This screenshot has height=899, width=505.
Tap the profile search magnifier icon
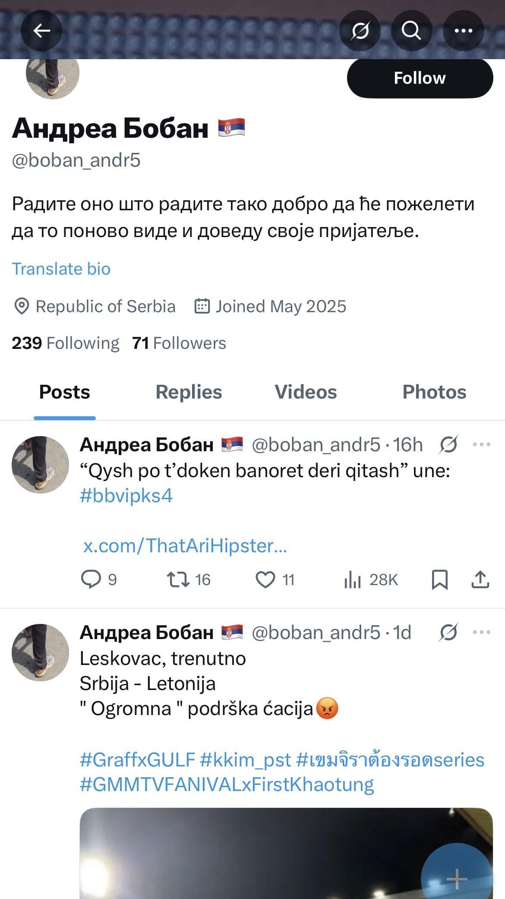pyautogui.click(x=411, y=31)
